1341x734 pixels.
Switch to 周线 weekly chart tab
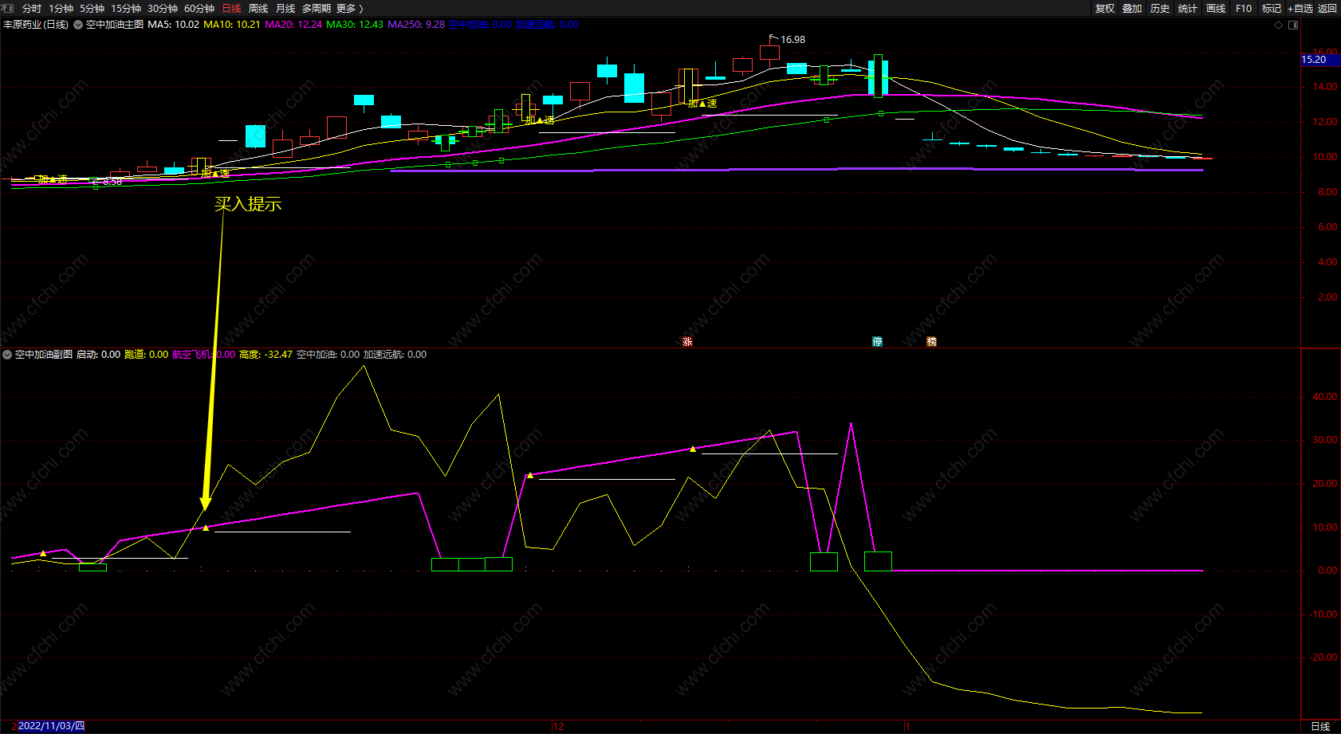[x=258, y=8]
